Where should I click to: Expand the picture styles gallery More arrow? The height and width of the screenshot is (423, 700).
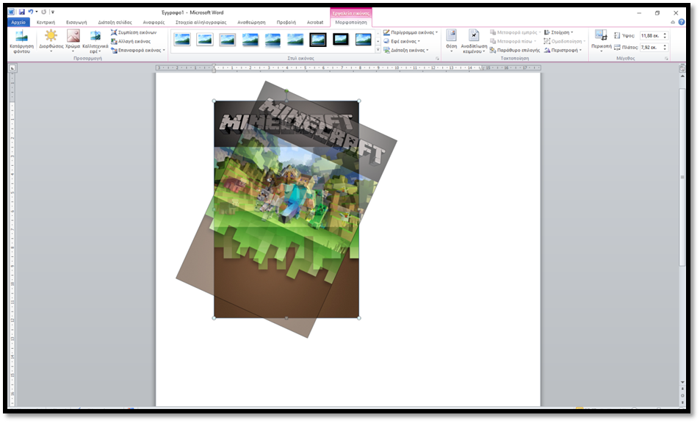[x=378, y=49]
